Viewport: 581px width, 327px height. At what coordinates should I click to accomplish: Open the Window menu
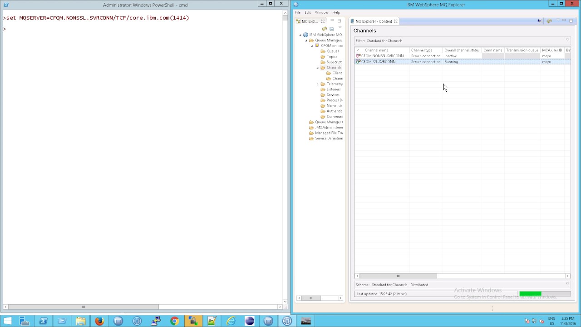pos(321,12)
